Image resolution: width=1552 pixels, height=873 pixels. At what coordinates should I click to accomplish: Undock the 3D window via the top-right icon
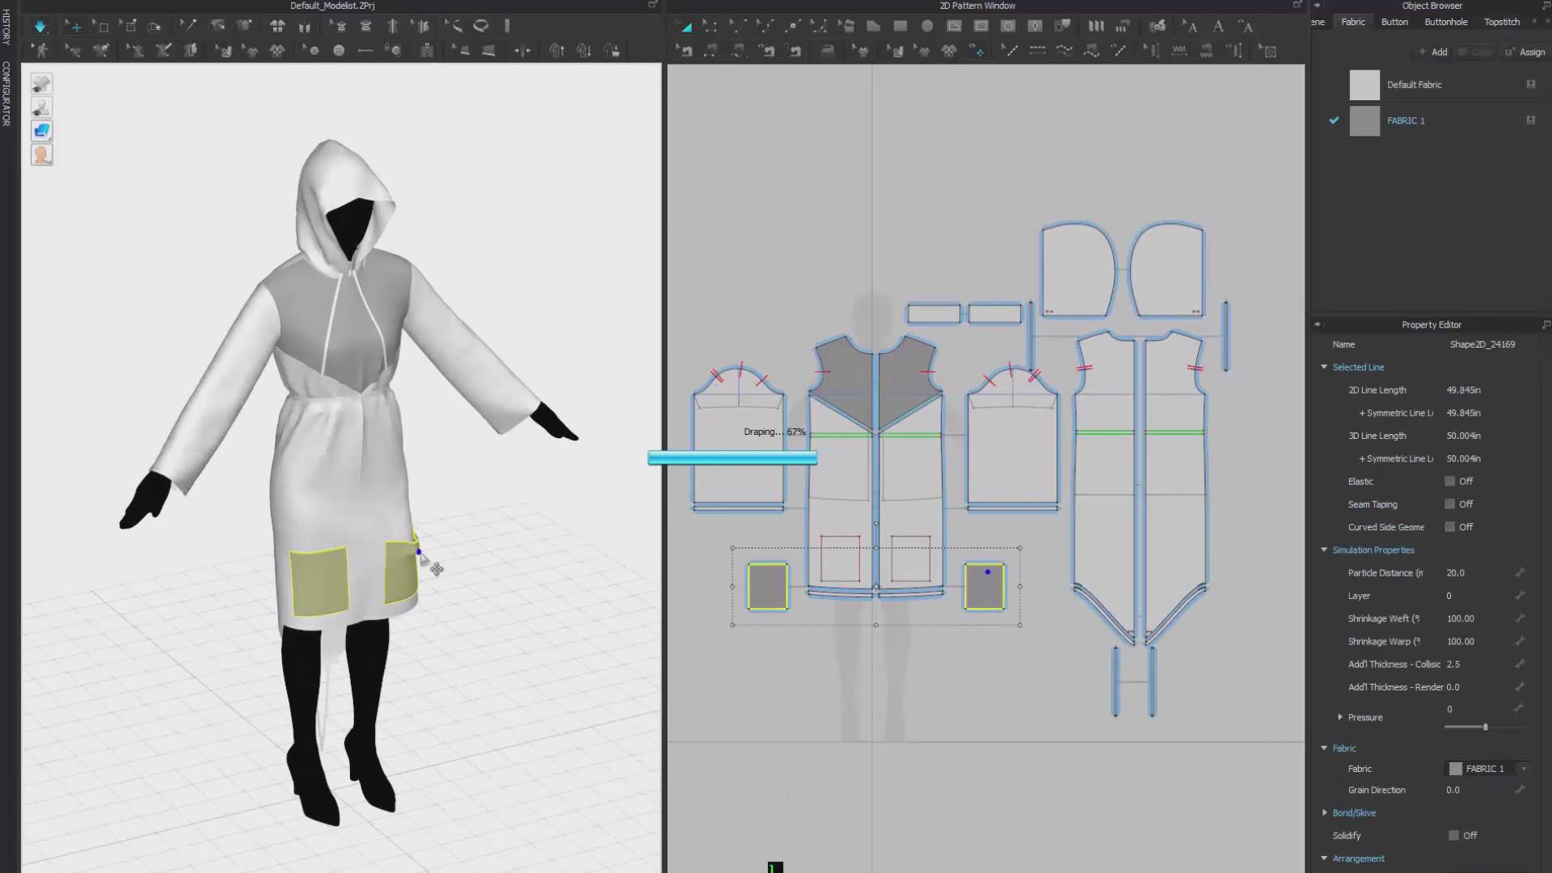pyautogui.click(x=652, y=5)
